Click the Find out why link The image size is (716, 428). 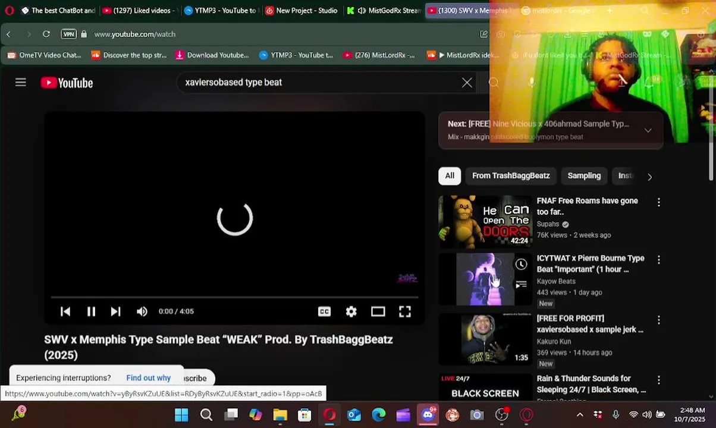(148, 378)
